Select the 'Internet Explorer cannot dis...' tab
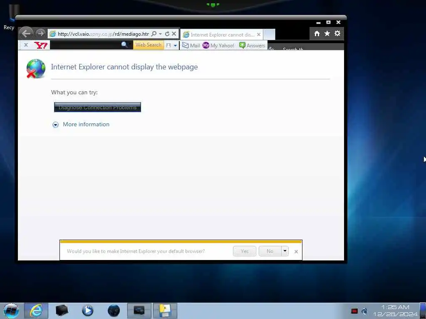Screen dimensions: 426x319 [x=221, y=35]
